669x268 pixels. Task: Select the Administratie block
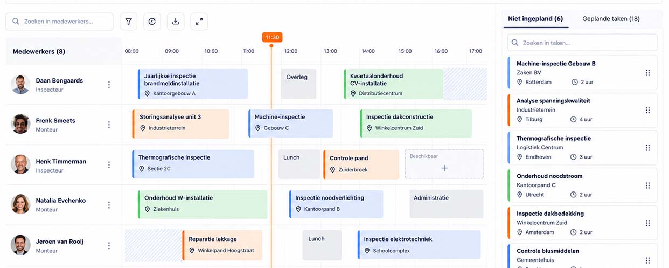tap(447, 204)
